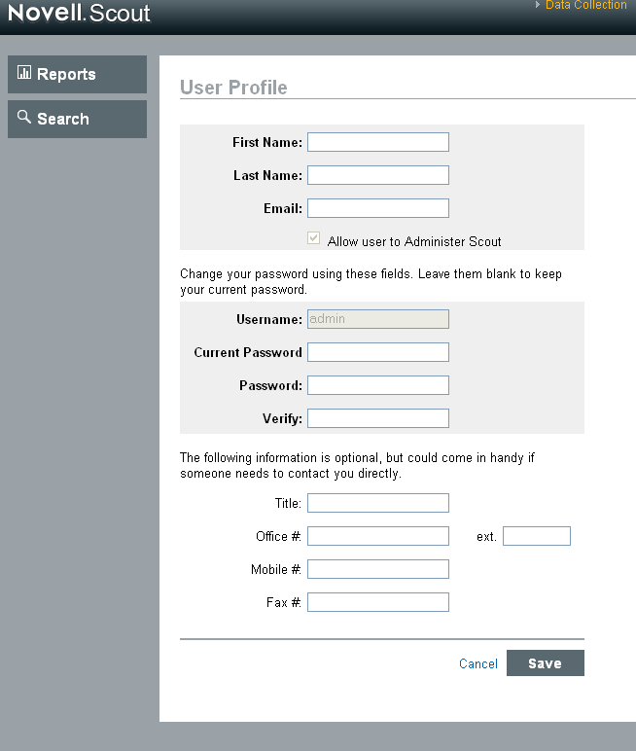Click the Current Password field
Image resolution: width=636 pixels, height=751 pixels.
tap(378, 352)
